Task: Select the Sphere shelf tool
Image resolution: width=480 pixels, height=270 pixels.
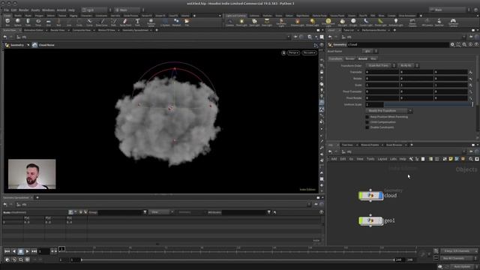Action: click(x=18, y=22)
